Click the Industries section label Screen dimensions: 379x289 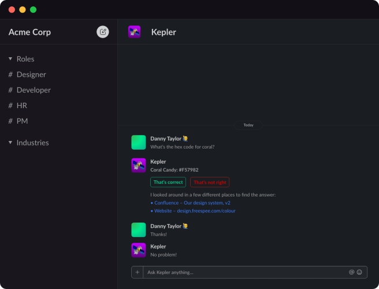(32, 143)
